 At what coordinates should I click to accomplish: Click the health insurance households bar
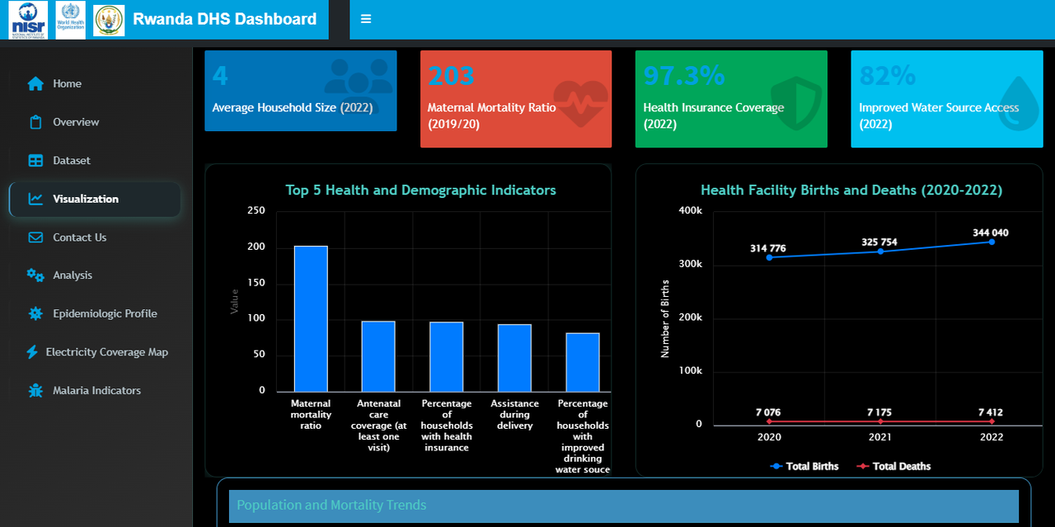pyautogui.click(x=447, y=357)
